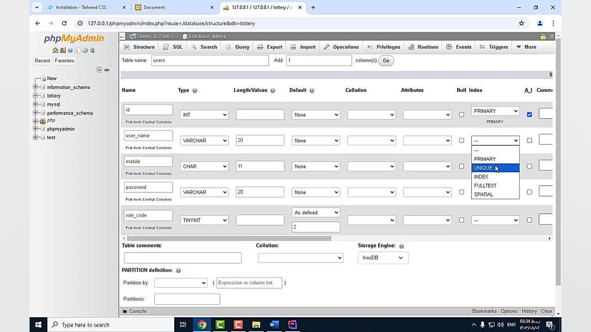Collapse the lottery database tree node
Viewport: 591px width, 332px height.
tap(36, 96)
